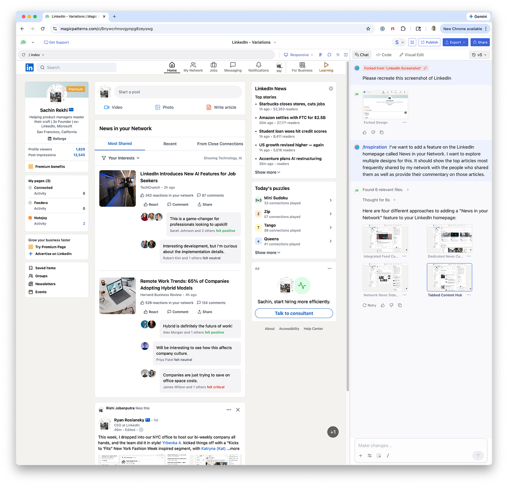Switch to the Chat tab
The image size is (508, 486).
362,55
